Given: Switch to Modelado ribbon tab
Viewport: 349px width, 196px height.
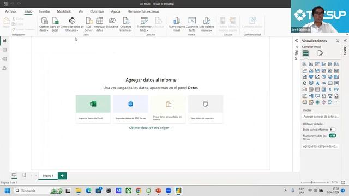Looking at the screenshot, I should tap(64, 11).
